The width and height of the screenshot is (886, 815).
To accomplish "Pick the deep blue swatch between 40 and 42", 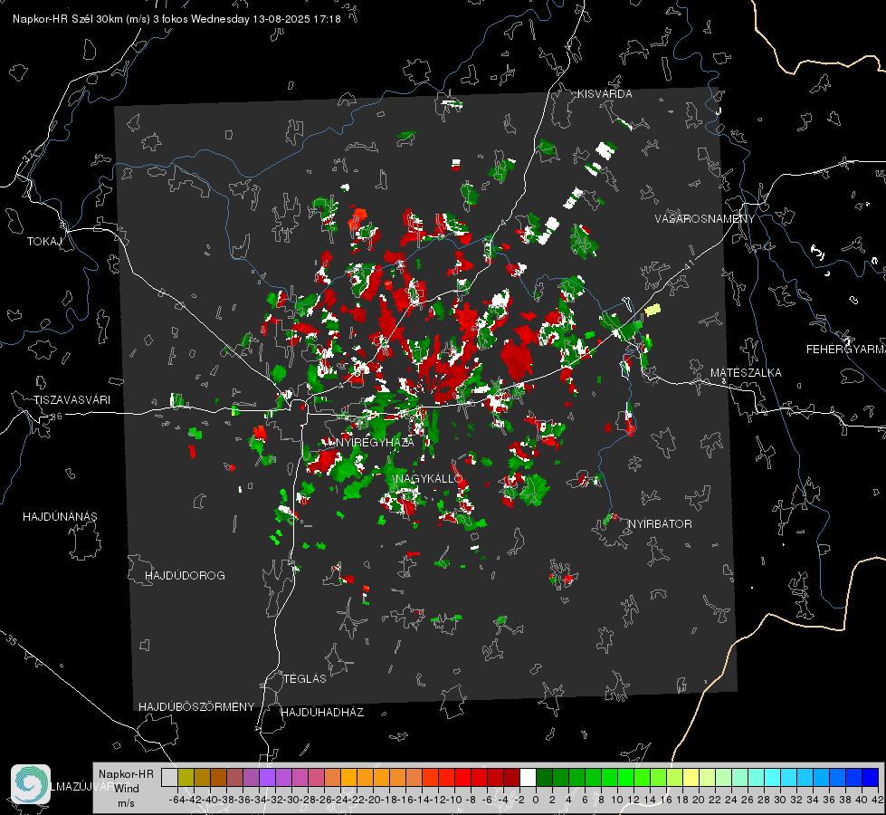I will point(871,777).
